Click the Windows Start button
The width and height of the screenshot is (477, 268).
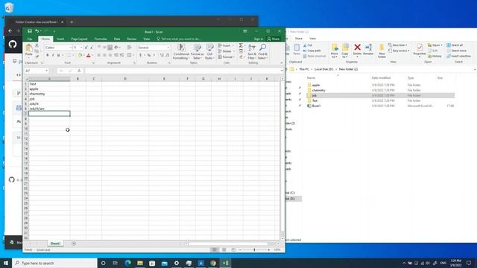pyautogui.click(x=6, y=263)
